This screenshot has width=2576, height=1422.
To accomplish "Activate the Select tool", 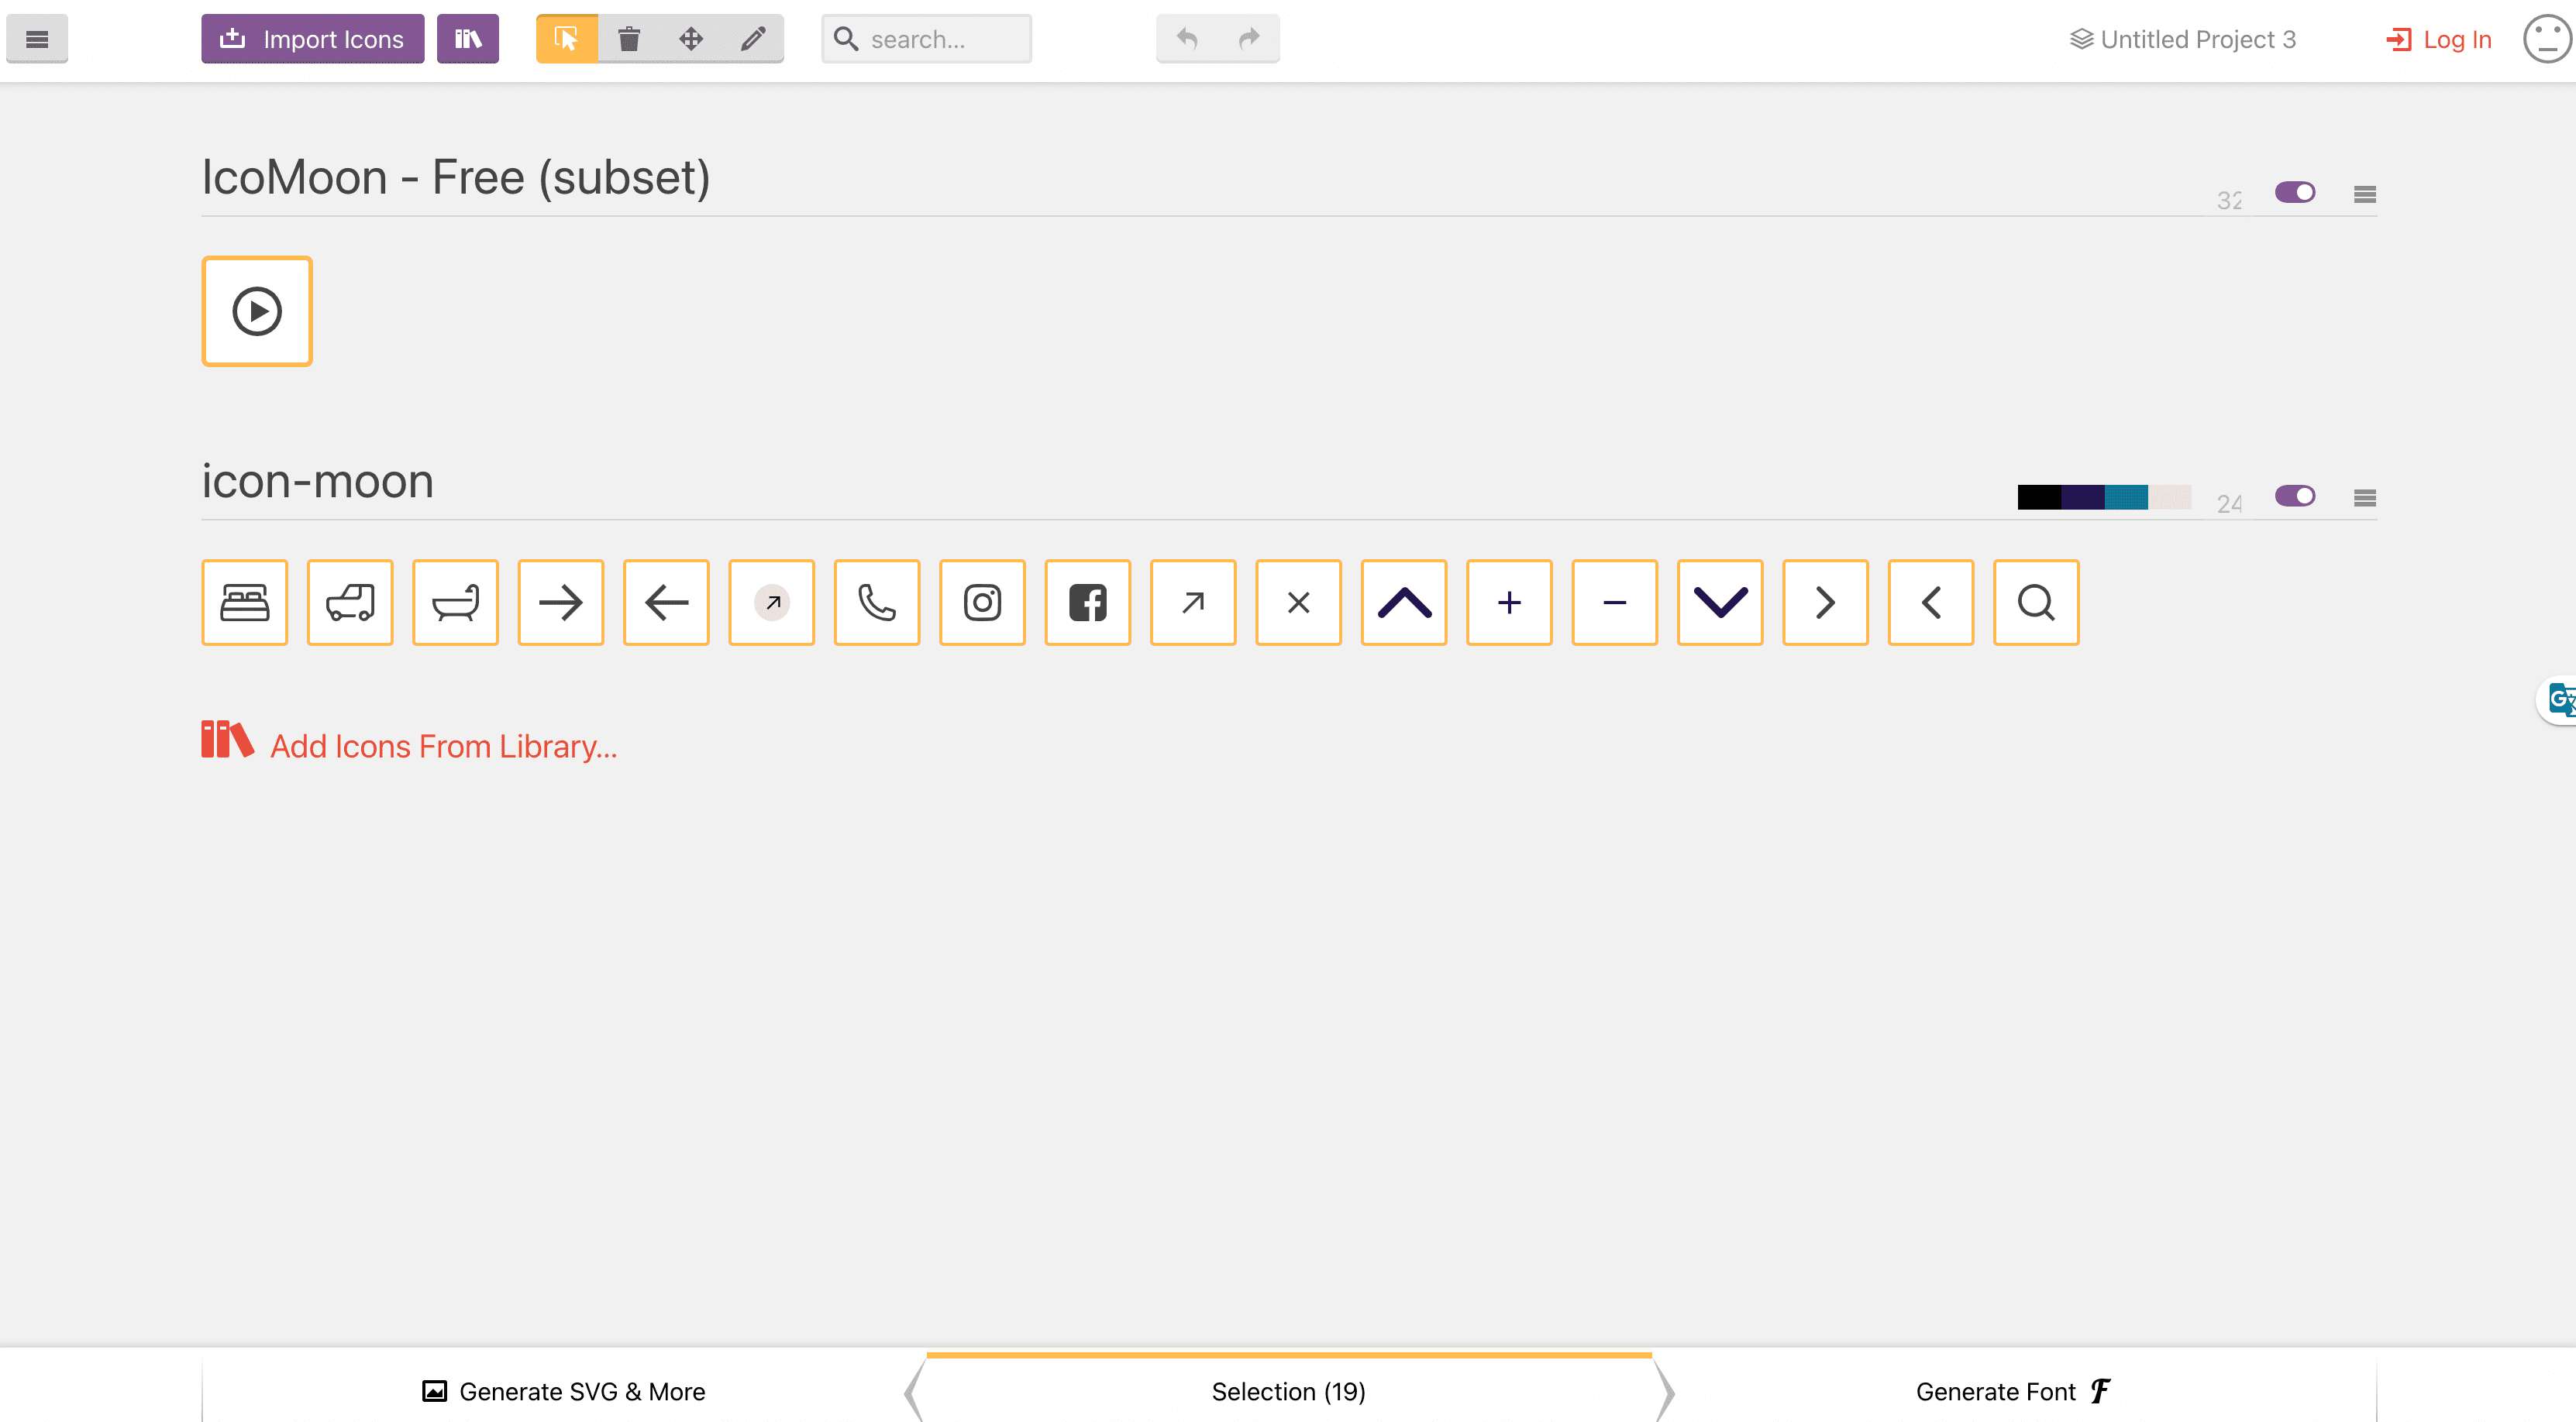I will click(567, 39).
